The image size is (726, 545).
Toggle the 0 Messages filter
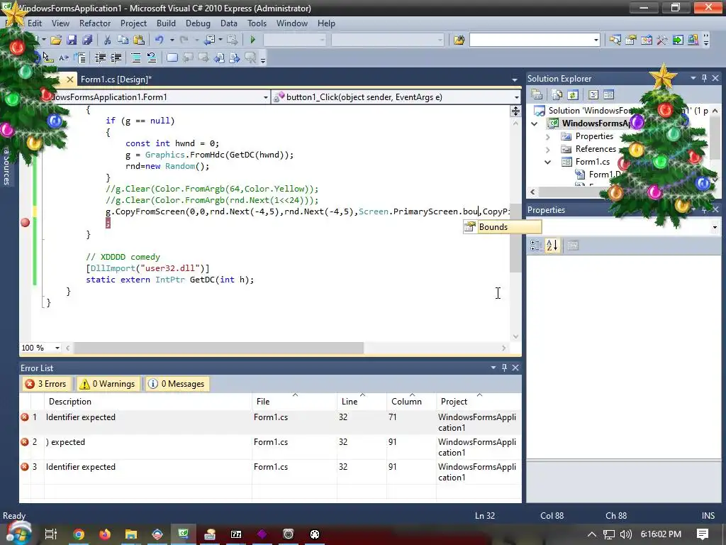coord(177,384)
